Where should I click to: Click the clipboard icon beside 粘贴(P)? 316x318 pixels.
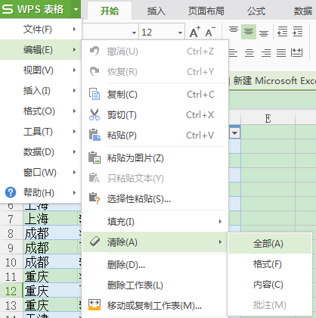click(94, 135)
